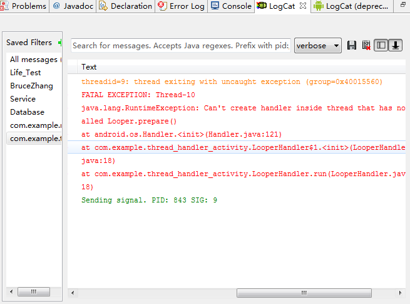This screenshot has height=304, width=410.
Task: Clear the LogCat log output
Action: 366,45
